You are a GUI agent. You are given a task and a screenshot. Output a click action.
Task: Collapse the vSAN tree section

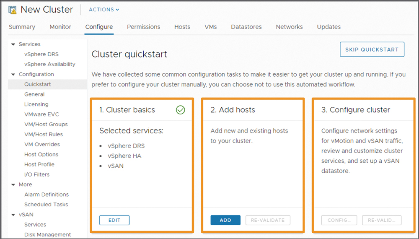[13, 215]
